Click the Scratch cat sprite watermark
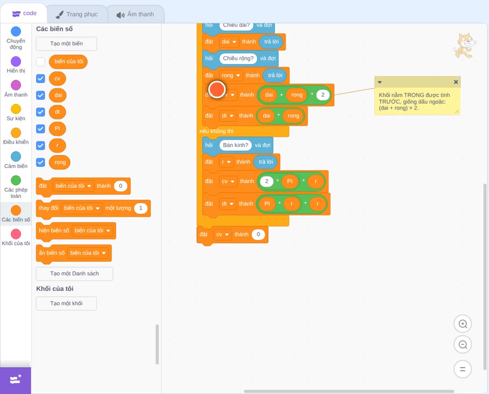The width and height of the screenshot is (489, 394). (465, 45)
